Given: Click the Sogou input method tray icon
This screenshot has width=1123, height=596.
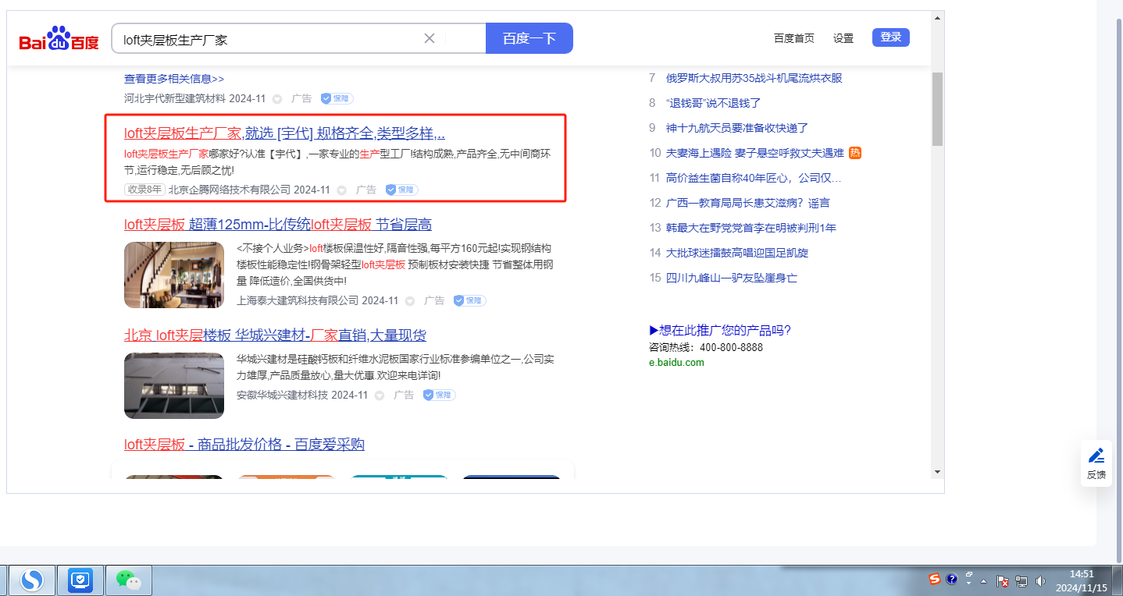Looking at the screenshot, I should 935,579.
